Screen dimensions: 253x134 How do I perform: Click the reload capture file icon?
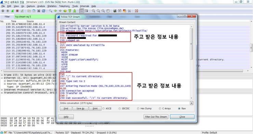tap(43, 11)
